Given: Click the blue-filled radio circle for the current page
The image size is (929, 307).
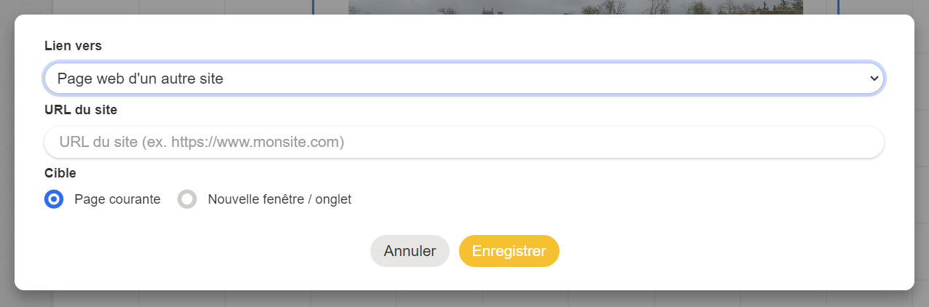Looking at the screenshot, I should coord(54,199).
